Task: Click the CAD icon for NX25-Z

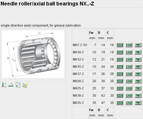Action: (x=129, y=88)
